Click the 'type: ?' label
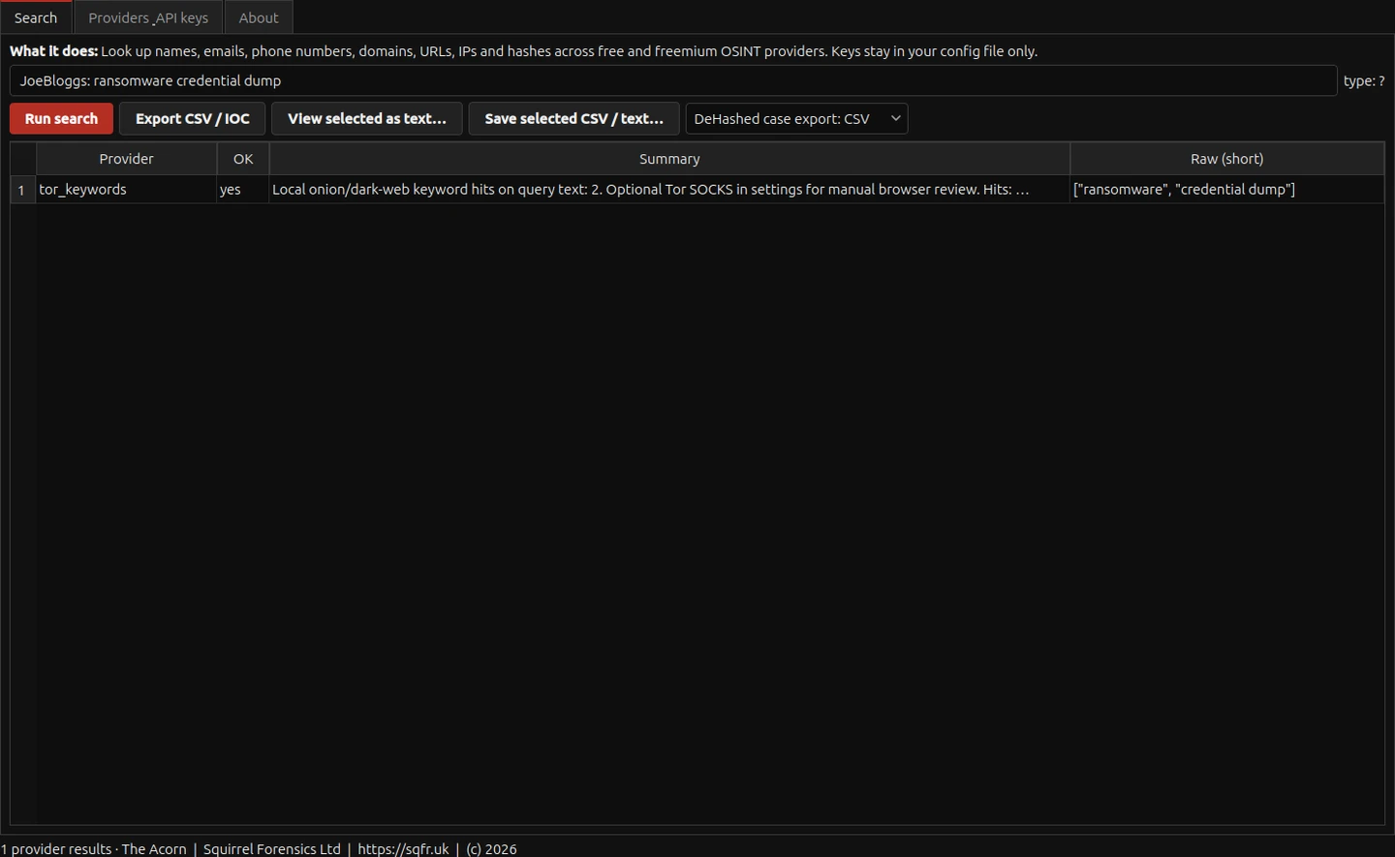 coord(1364,81)
